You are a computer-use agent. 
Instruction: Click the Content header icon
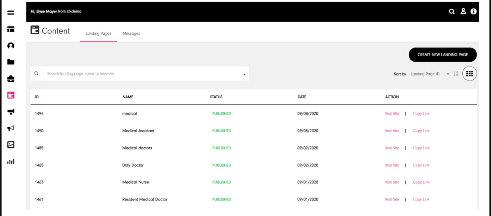click(35, 30)
